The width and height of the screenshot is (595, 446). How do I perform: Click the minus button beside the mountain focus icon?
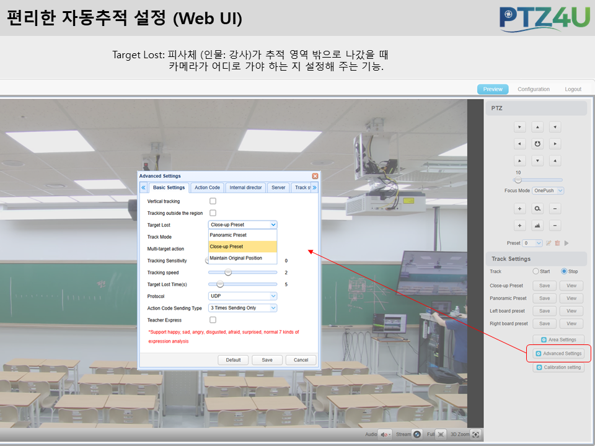555,225
